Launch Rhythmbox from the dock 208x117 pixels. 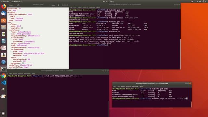click(4, 34)
